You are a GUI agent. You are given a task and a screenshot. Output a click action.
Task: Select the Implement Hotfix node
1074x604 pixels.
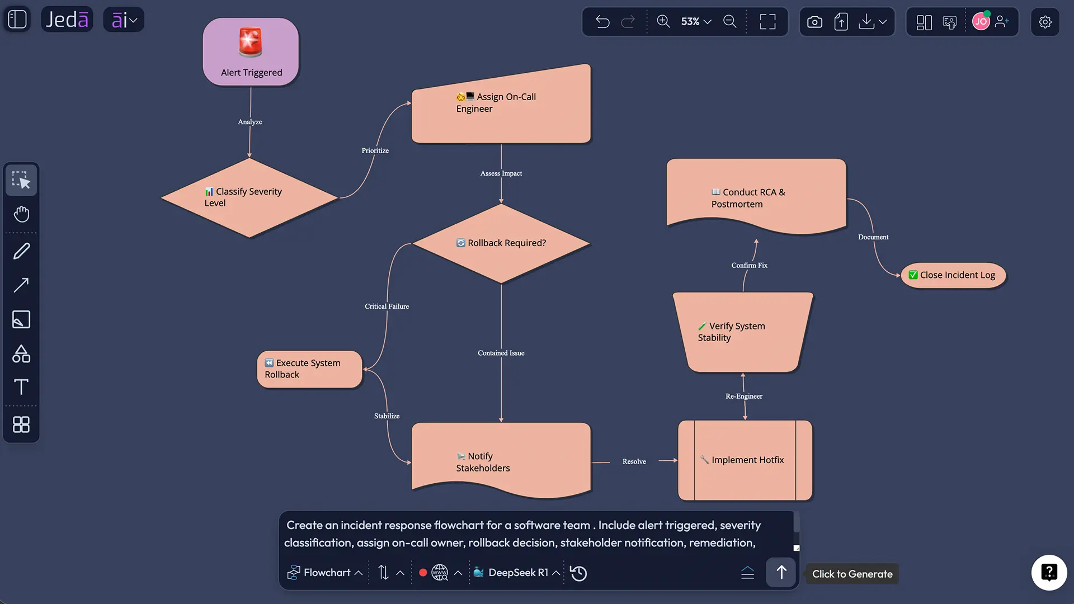(x=745, y=460)
